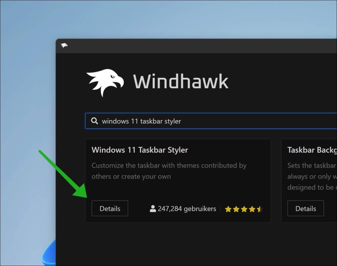Open Details on the Taskbar Background card
This screenshot has height=266, width=337.
coord(305,208)
